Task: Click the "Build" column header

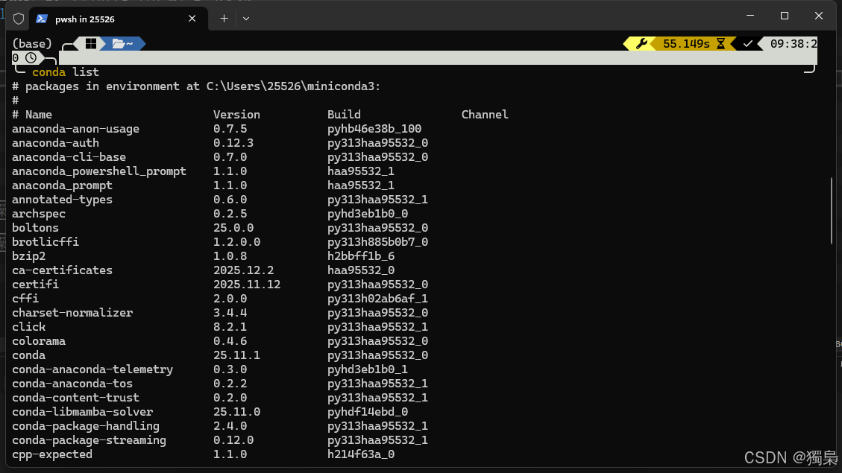Action: 345,114
